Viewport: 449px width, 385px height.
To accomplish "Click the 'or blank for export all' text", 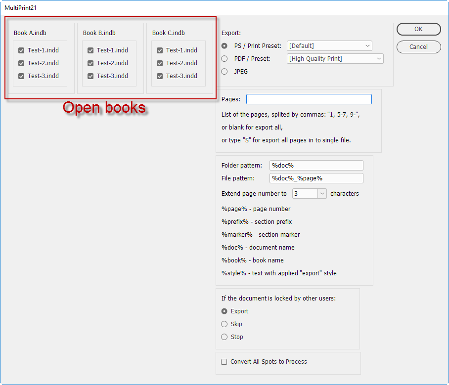I will (252, 128).
